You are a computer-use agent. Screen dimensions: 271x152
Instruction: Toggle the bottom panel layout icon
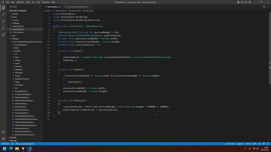click(242, 2)
